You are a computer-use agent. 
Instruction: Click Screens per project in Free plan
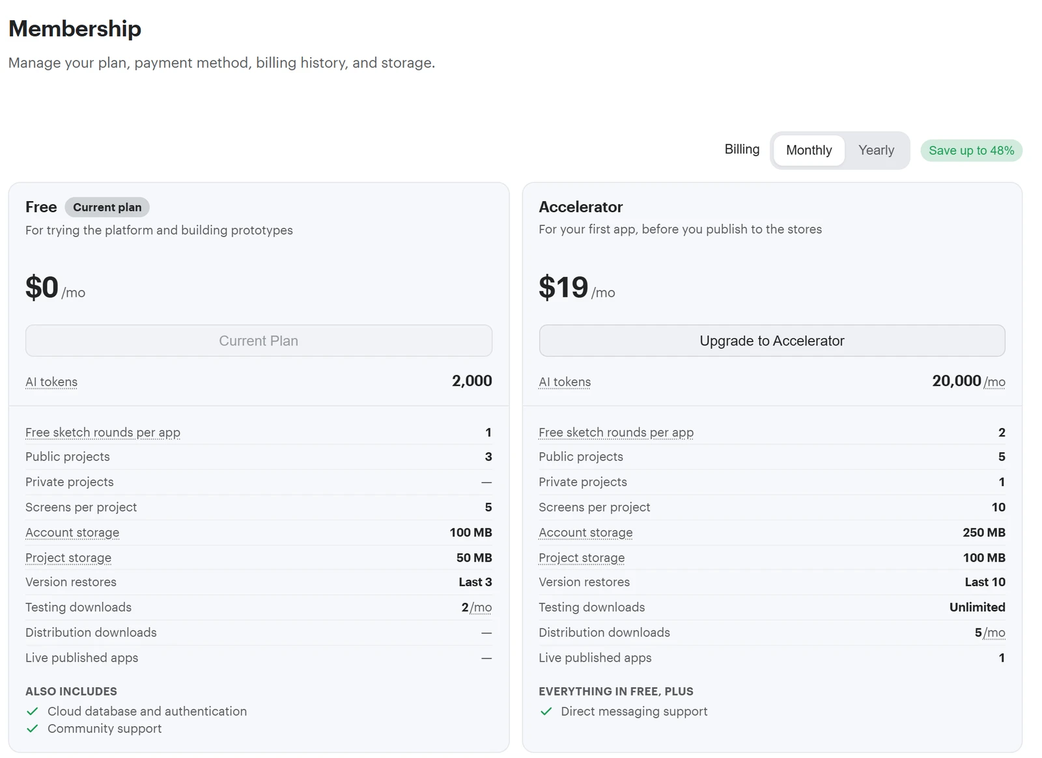81,507
